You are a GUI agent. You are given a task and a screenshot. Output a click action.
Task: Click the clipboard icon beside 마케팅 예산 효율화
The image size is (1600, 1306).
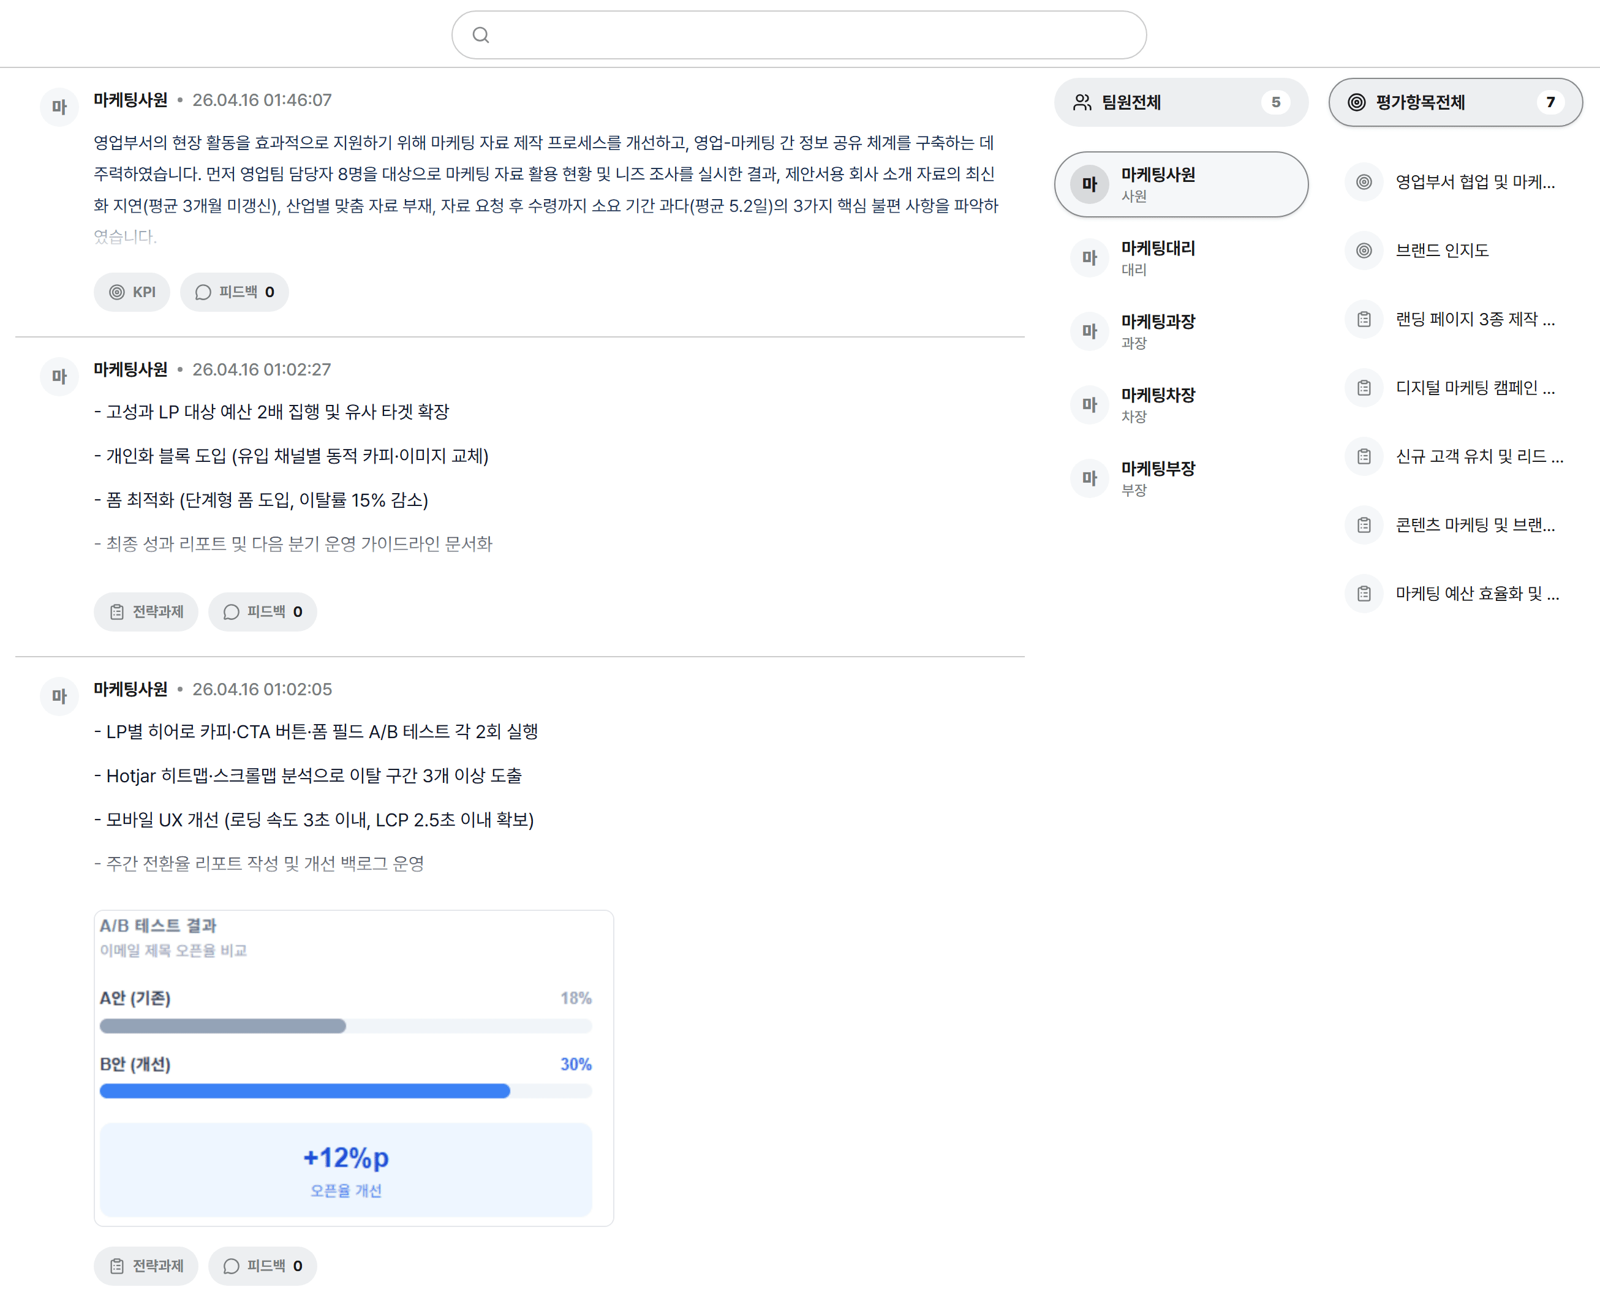click(1364, 594)
